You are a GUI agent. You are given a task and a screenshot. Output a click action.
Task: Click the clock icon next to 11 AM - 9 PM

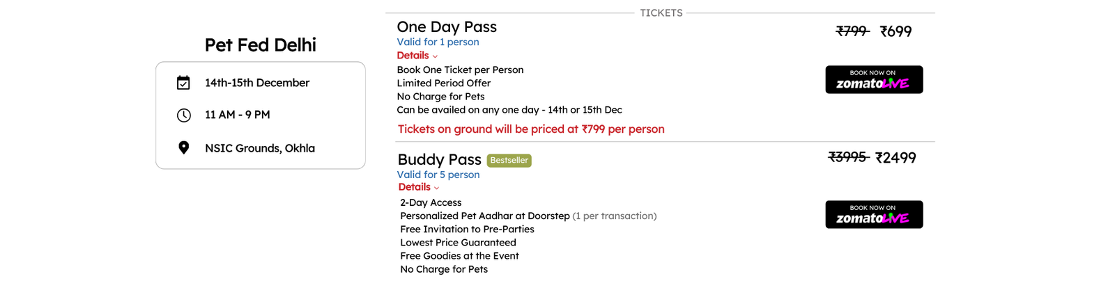pos(183,115)
